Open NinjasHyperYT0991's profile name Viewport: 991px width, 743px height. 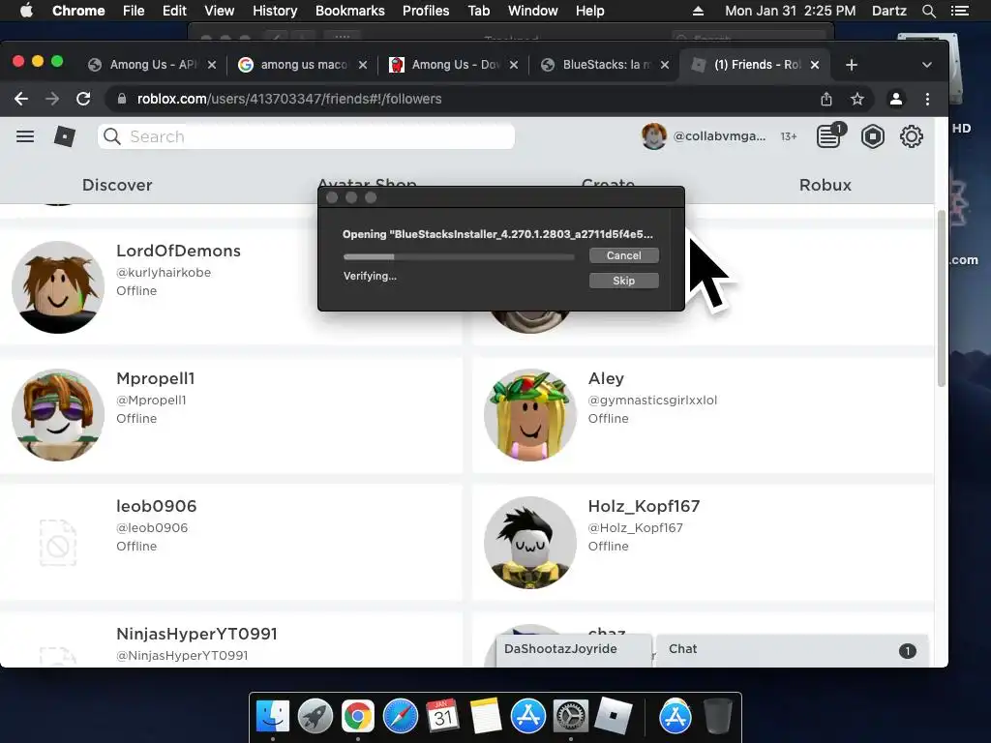[x=196, y=633]
